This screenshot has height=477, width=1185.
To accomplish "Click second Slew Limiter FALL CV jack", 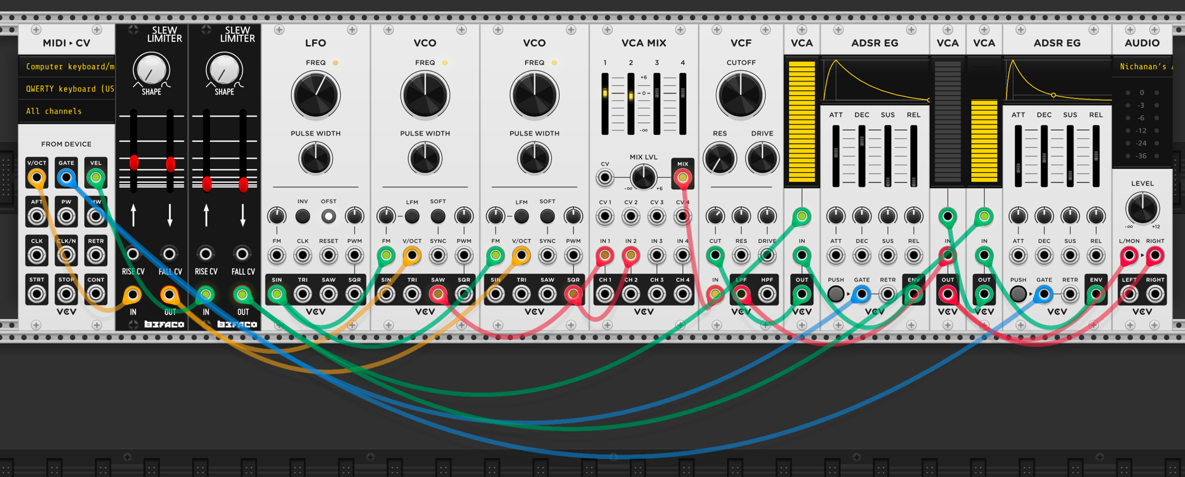I will click(242, 254).
